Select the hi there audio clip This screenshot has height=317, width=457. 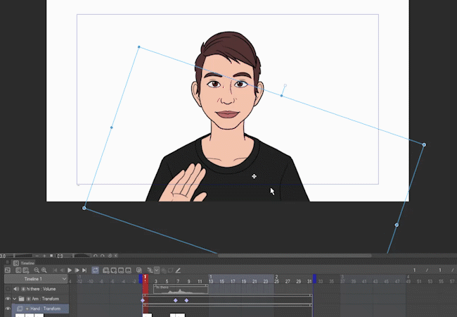pos(181,289)
